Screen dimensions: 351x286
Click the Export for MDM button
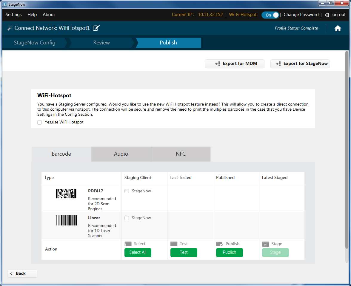click(x=235, y=64)
